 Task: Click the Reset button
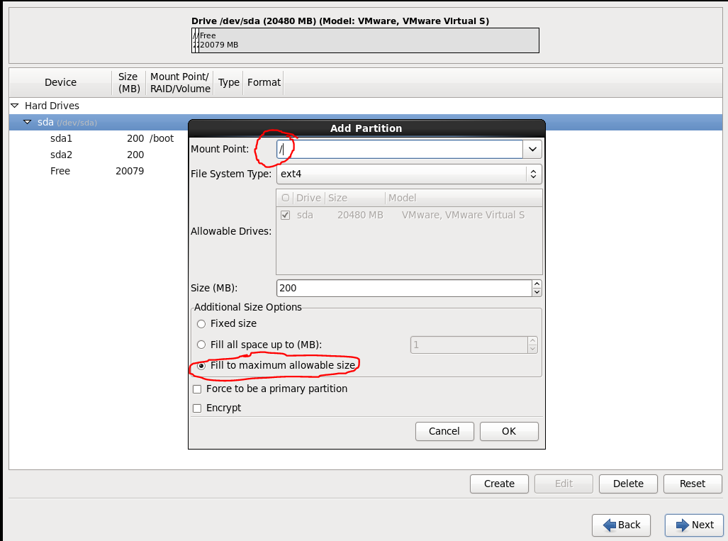(x=693, y=484)
